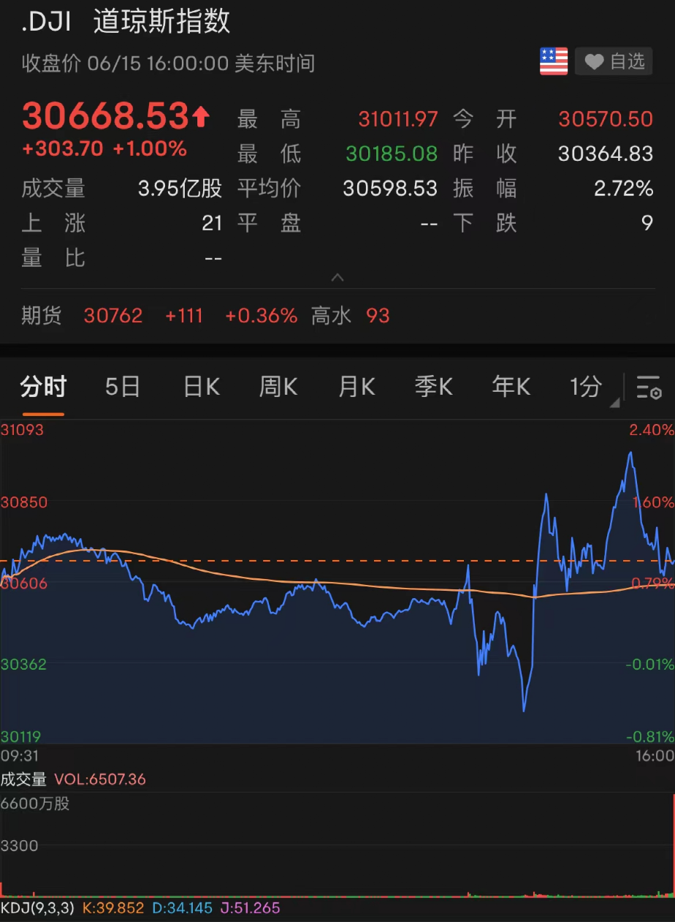Open the 季K quarterly chart tab
This screenshot has width=675, height=922.
pyautogui.click(x=433, y=388)
